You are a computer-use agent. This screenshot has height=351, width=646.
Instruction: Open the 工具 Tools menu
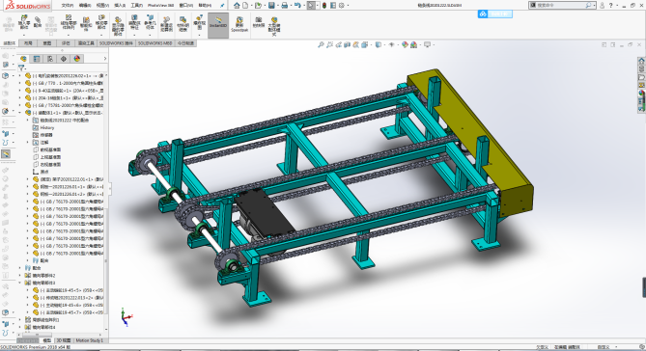point(136,6)
